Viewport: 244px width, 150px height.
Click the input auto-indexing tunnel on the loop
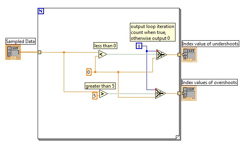[x=40, y=52]
